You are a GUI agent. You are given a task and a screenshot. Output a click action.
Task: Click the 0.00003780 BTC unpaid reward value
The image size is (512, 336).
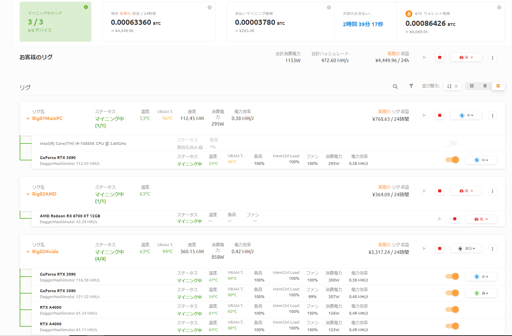[x=260, y=22]
